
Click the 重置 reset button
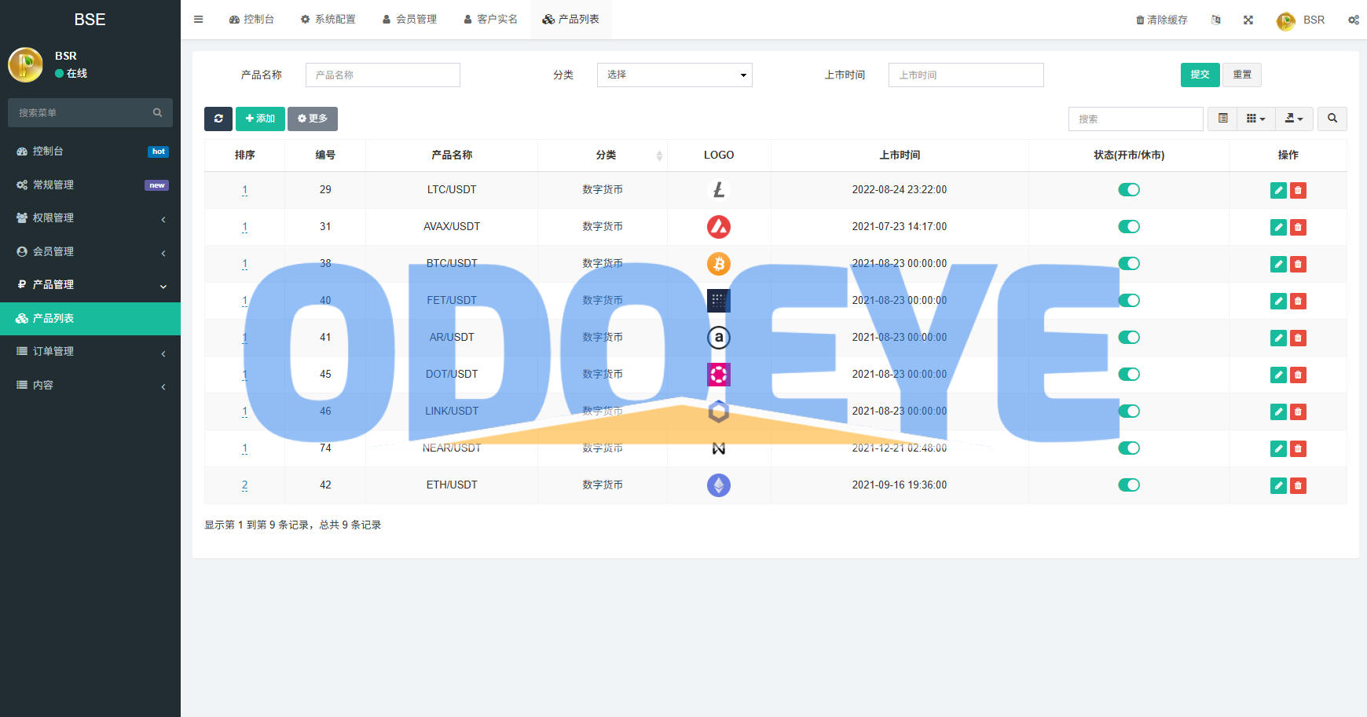[x=1242, y=75]
